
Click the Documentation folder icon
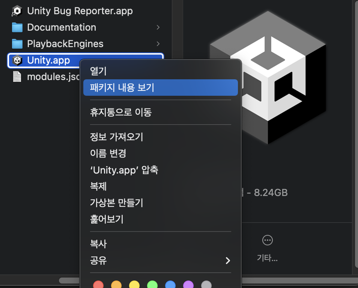pyautogui.click(x=17, y=27)
